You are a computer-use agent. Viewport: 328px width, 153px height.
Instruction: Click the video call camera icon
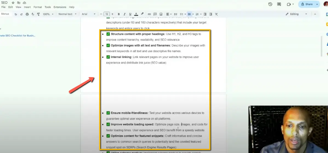[289, 4]
